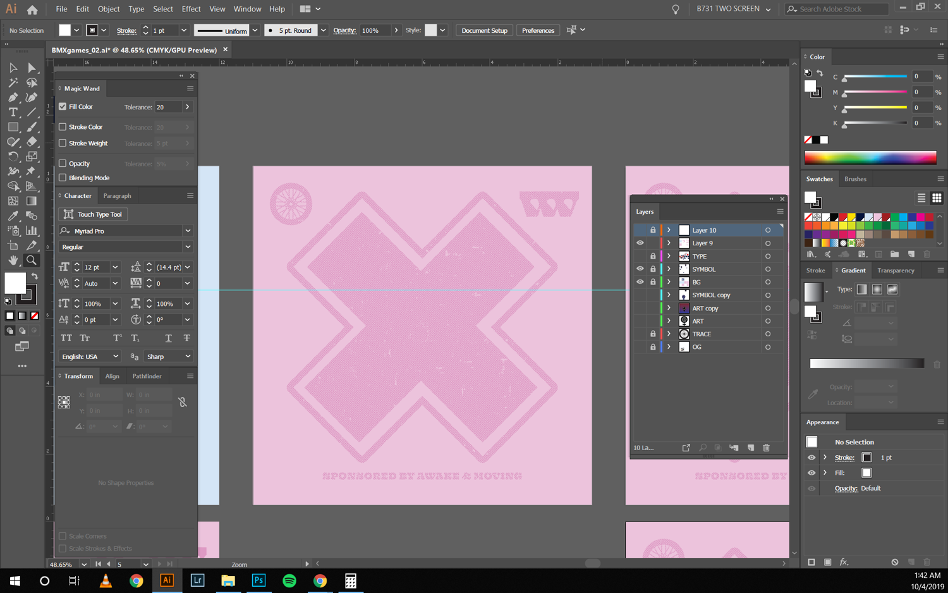Open the Sharp anti-aliasing dropdown
This screenshot has width=948, height=593.
pos(188,357)
